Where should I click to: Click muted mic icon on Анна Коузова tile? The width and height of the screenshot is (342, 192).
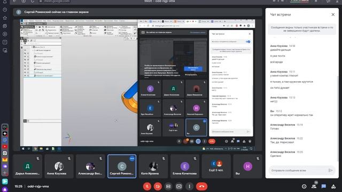click(x=69, y=159)
